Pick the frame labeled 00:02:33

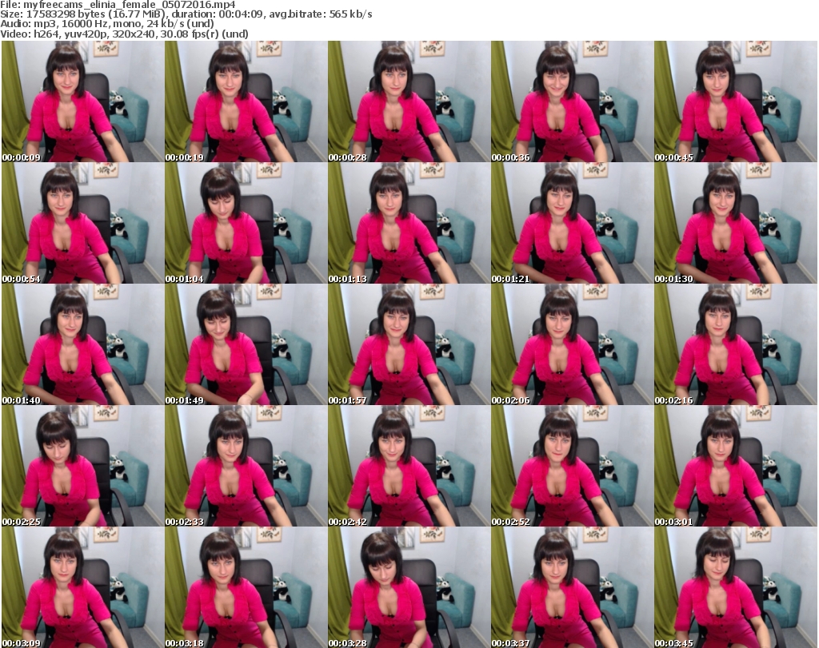click(246, 466)
